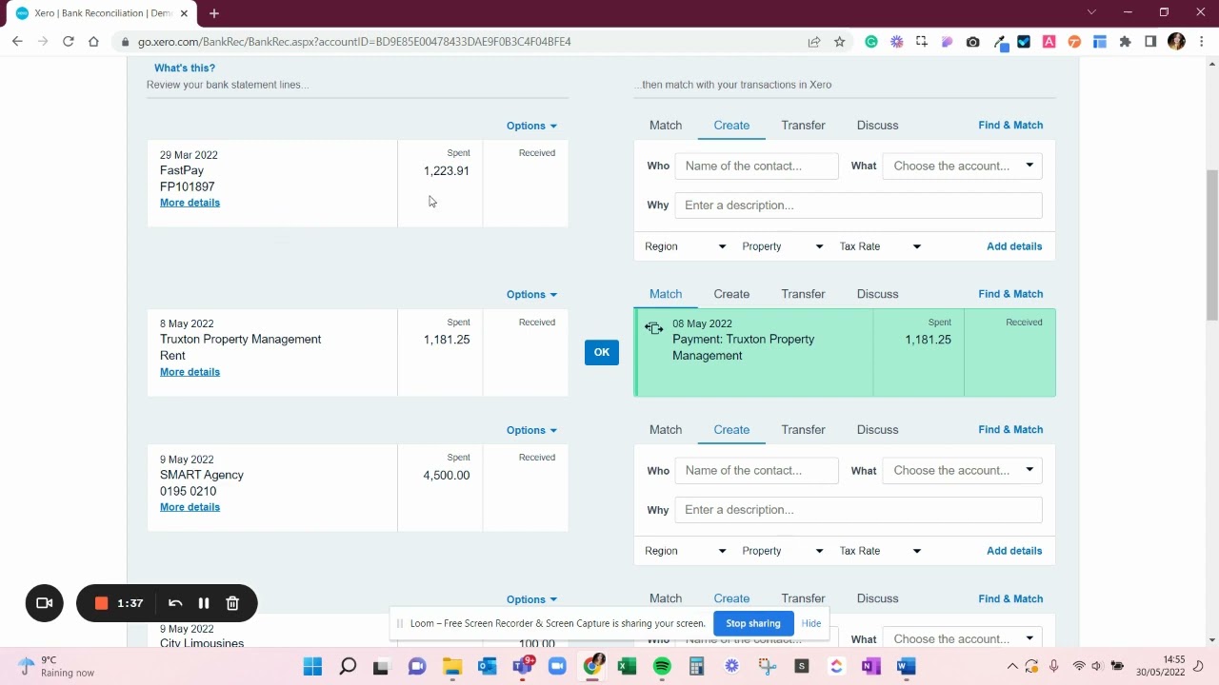Open Find & Match for FastPay line

[1010, 126]
